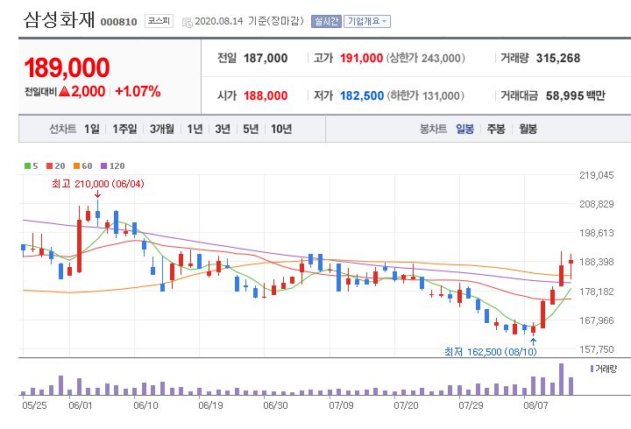The width and height of the screenshot is (631, 429).
Task: Click the tallest volume bar near 08/07
Action: coord(562,379)
